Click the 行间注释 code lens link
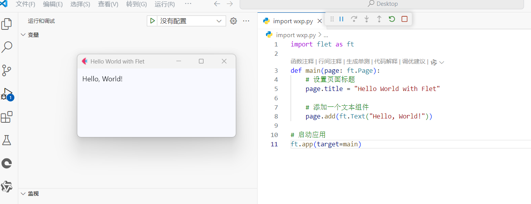Screen dimensions: 531x204 pos(330,62)
